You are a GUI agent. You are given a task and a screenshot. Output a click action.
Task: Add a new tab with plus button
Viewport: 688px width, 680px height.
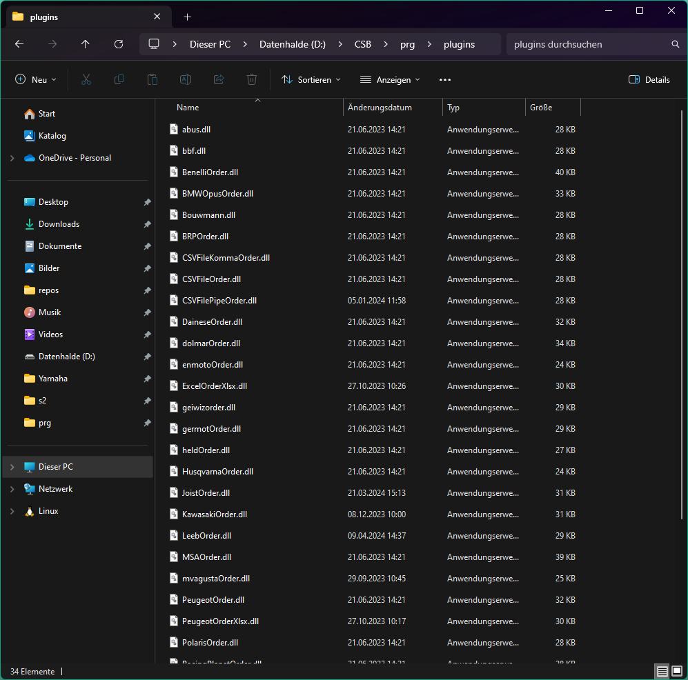[x=188, y=17]
